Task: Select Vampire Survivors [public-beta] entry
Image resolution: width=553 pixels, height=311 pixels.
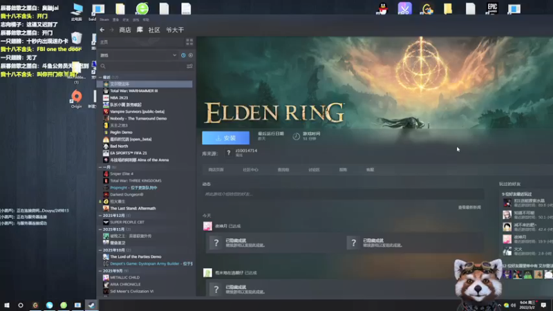Action: tap(137, 111)
